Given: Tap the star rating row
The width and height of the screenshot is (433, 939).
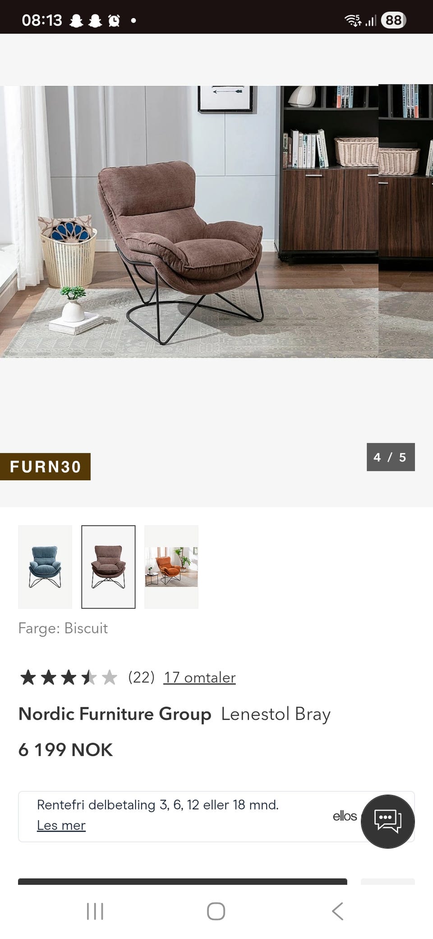Looking at the screenshot, I should point(68,677).
